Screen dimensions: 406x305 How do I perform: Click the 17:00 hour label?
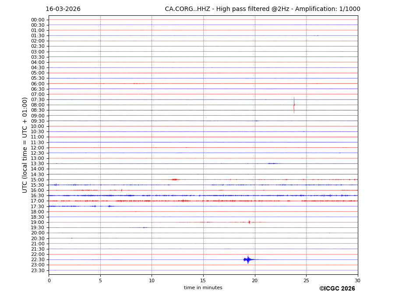pyautogui.click(x=38, y=201)
